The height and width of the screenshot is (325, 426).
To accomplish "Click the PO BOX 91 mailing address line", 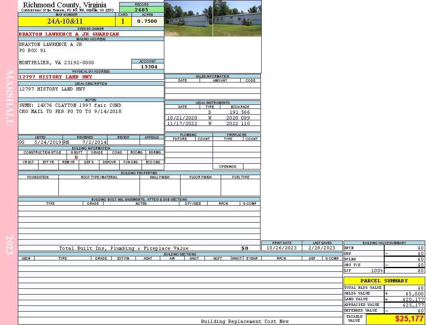I will (32, 51).
